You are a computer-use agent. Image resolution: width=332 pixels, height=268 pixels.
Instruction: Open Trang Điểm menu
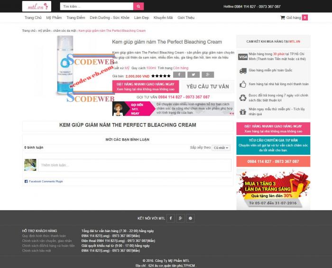[x=76, y=18]
